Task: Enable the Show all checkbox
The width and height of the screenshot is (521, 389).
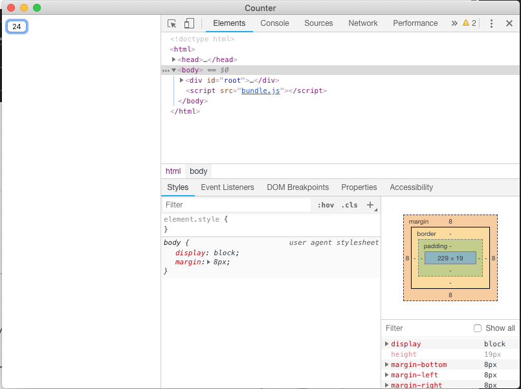Action: point(478,328)
